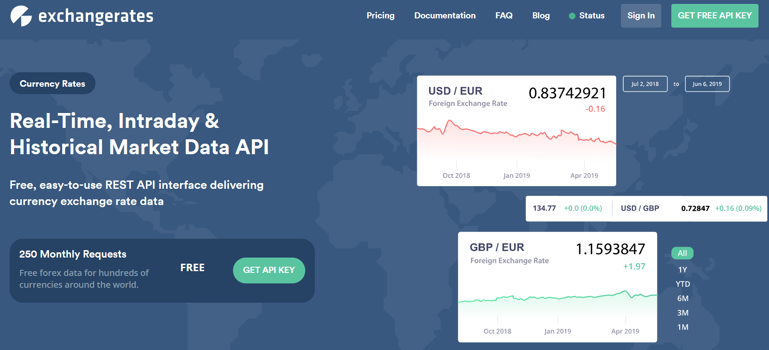Click the Real-Time, Intraday headline
This screenshot has height=350, width=769.
[139, 134]
